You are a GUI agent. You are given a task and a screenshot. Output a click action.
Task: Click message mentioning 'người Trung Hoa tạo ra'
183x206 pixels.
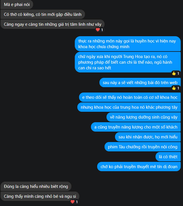click(x=128, y=62)
